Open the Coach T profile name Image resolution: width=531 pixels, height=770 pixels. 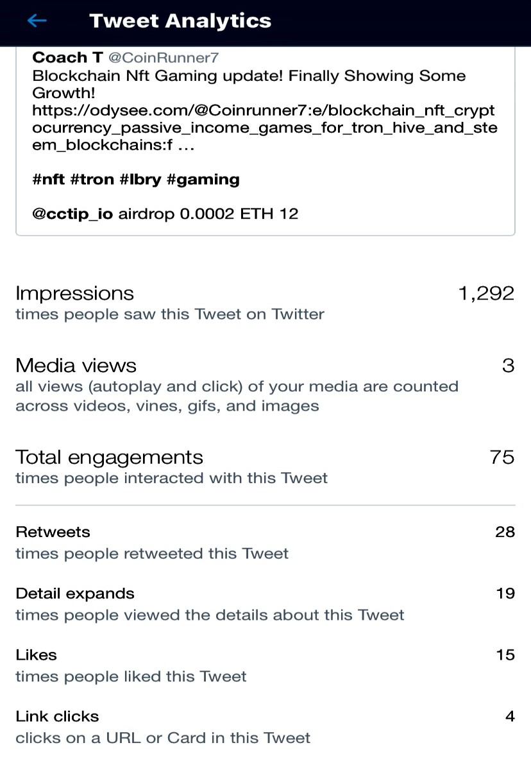tap(67, 58)
